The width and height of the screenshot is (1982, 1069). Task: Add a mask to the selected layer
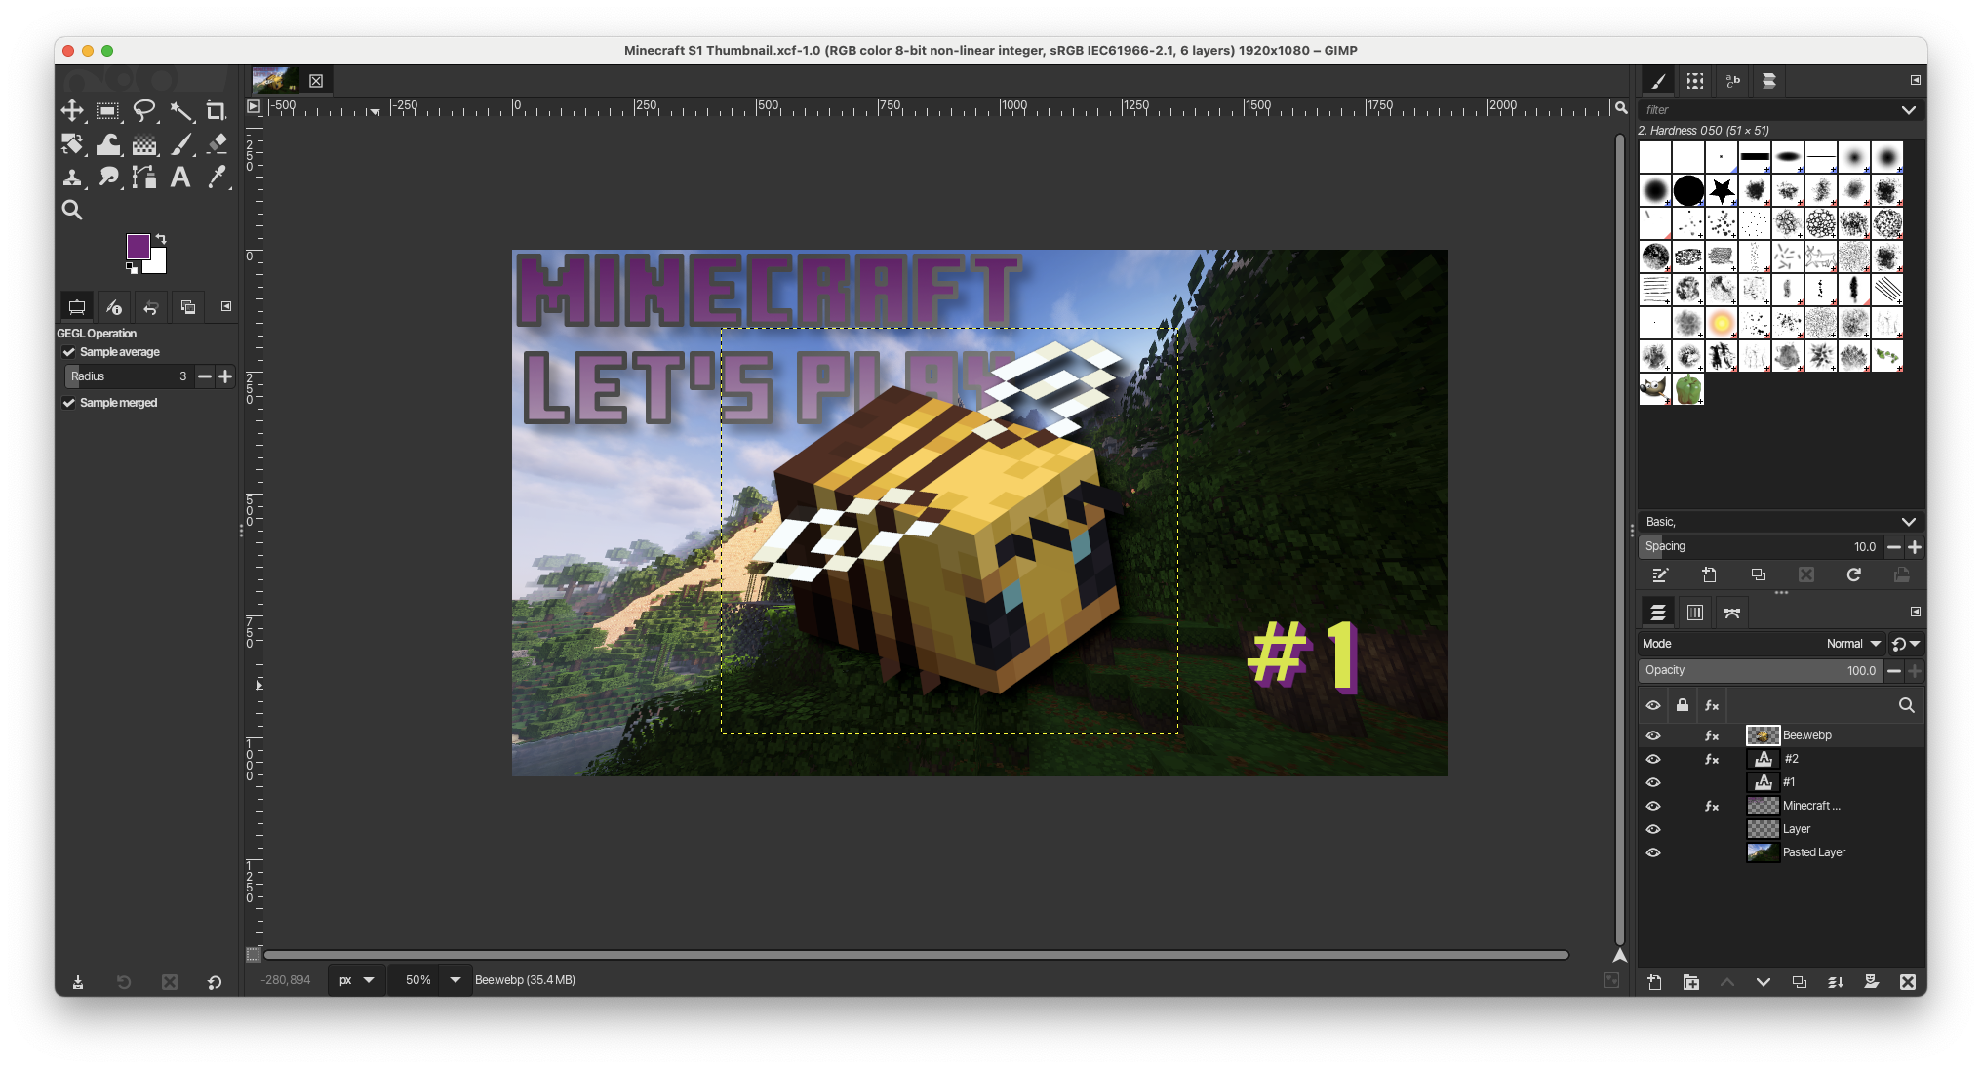(1872, 982)
